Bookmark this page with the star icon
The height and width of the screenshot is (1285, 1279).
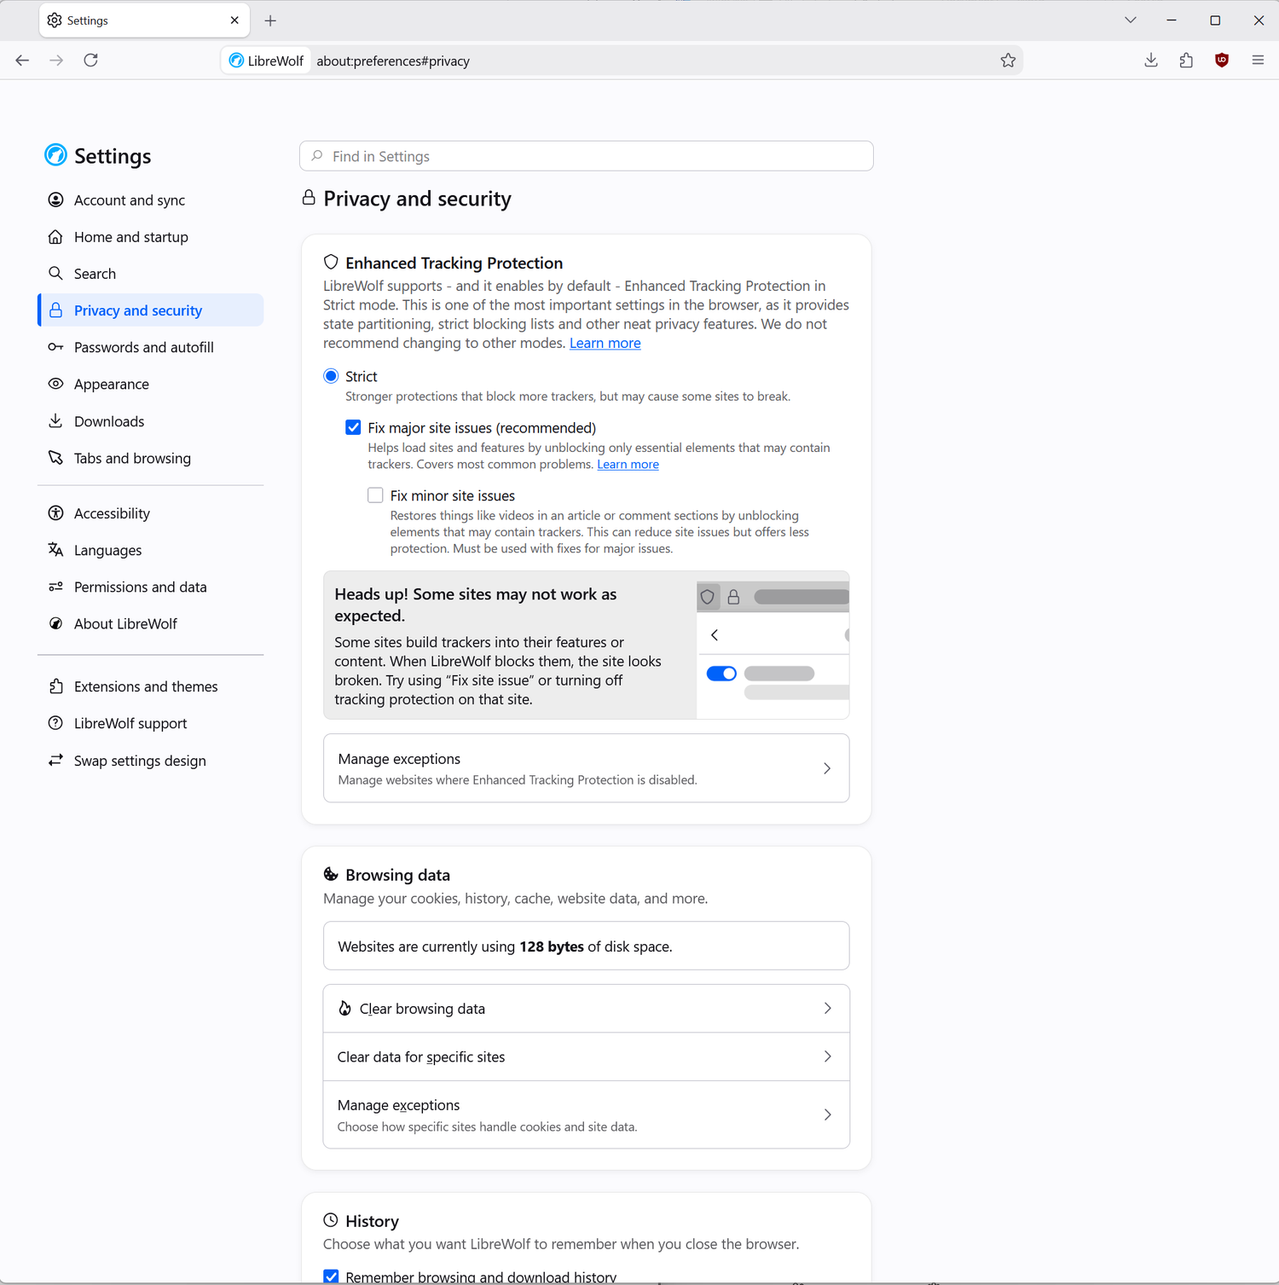1008,61
